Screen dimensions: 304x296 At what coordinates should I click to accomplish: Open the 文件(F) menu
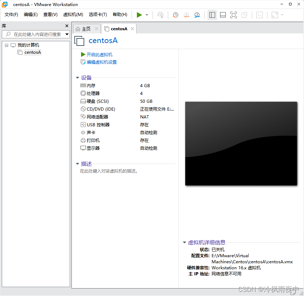click(11, 15)
